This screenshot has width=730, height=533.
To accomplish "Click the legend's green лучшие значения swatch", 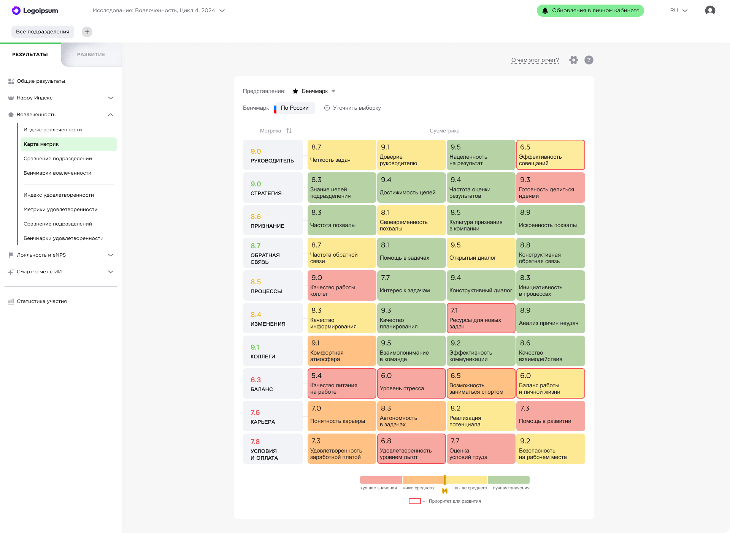I will 508,480.
